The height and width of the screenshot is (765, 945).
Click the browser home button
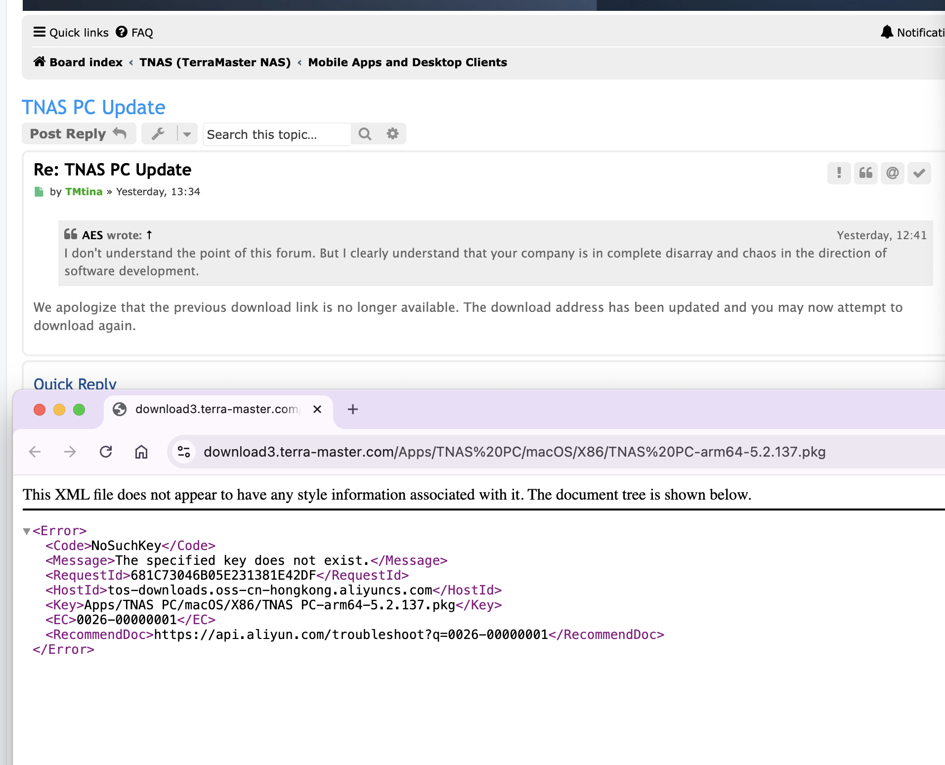(x=141, y=452)
